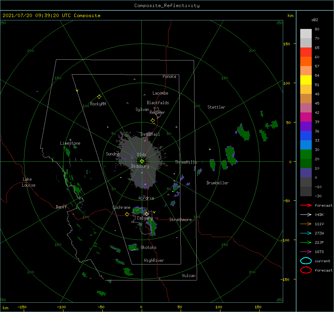Click the Airdrie label
The width and height of the screenshot is (334, 312).
click(x=146, y=198)
